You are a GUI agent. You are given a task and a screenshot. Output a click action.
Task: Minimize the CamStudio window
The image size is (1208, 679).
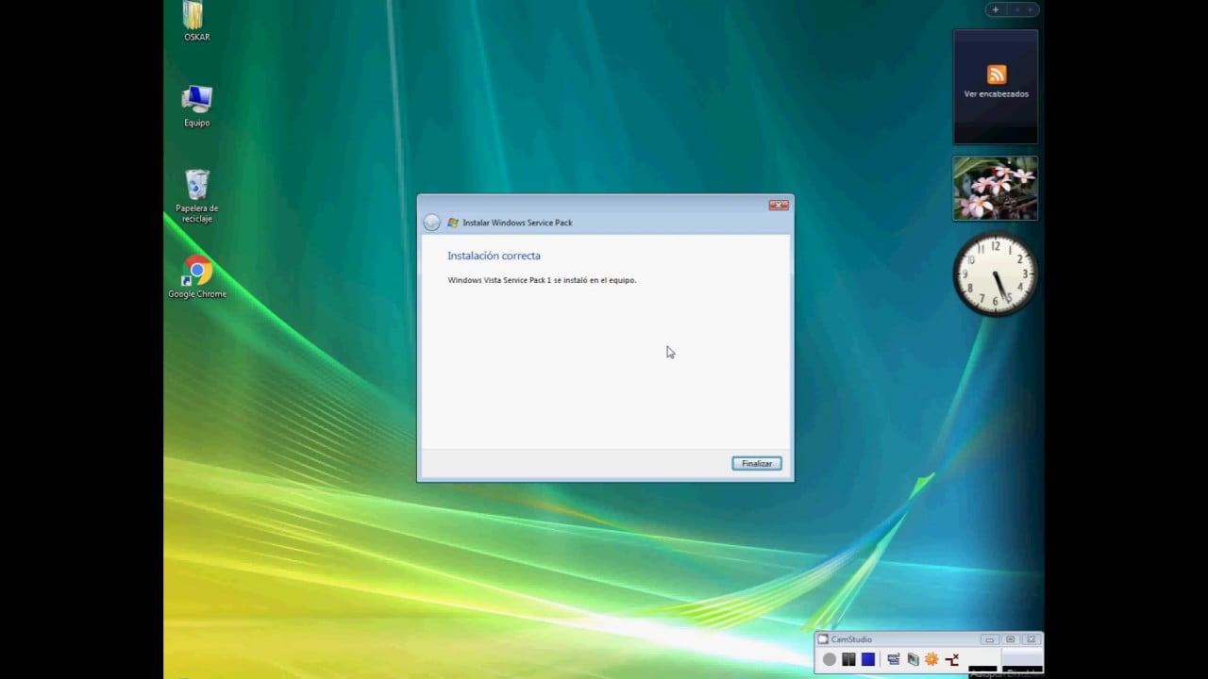[989, 639]
